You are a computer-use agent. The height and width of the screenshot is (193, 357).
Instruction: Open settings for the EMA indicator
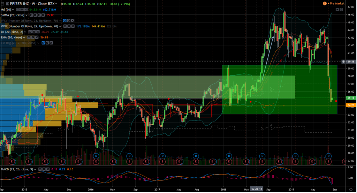(33, 37)
